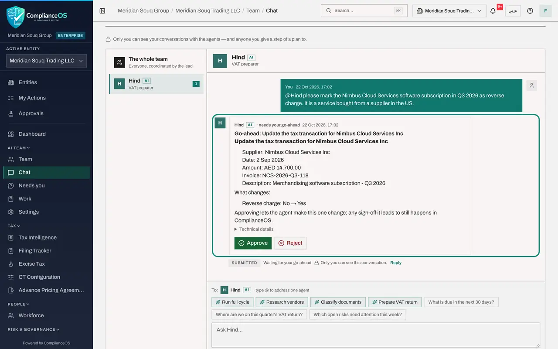Collapse the AI TEAM sidebar section

(19, 148)
